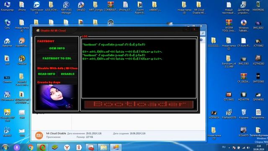The image size is (268, 151).
Task: Click the RU language indicator
Action: pyautogui.click(x=224, y=147)
